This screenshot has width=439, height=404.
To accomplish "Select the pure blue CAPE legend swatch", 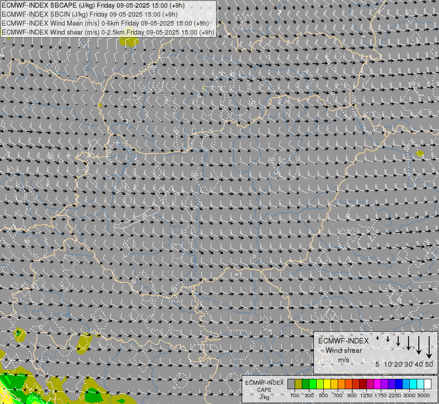I will tap(399, 384).
